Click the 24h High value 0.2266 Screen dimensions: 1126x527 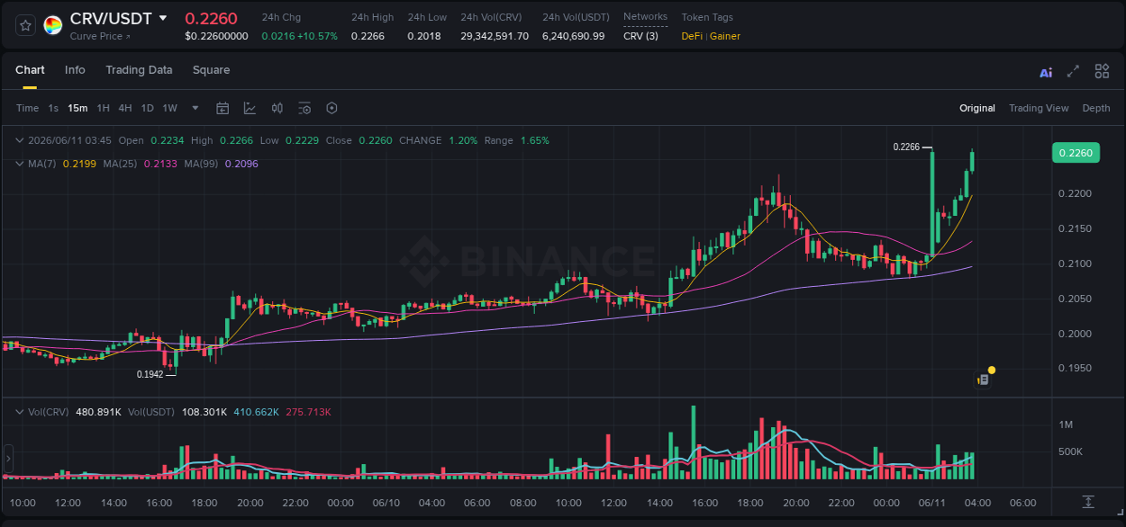pyautogui.click(x=368, y=36)
